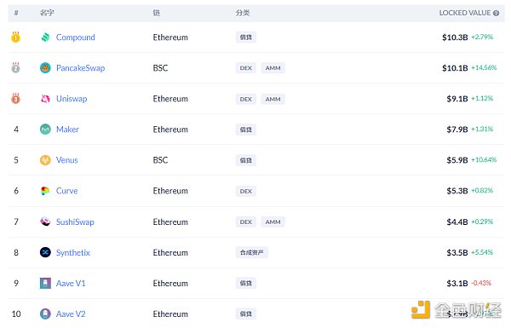This screenshot has width=511, height=328.
Task: Click the PancakeSwap bunny logo icon
Action: (45, 68)
